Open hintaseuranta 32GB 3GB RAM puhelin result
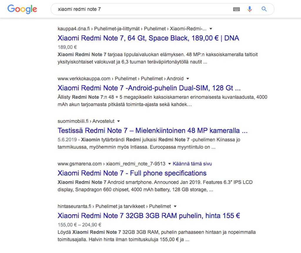Screen dimensions: 301x253 pyautogui.click(x=149, y=215)
